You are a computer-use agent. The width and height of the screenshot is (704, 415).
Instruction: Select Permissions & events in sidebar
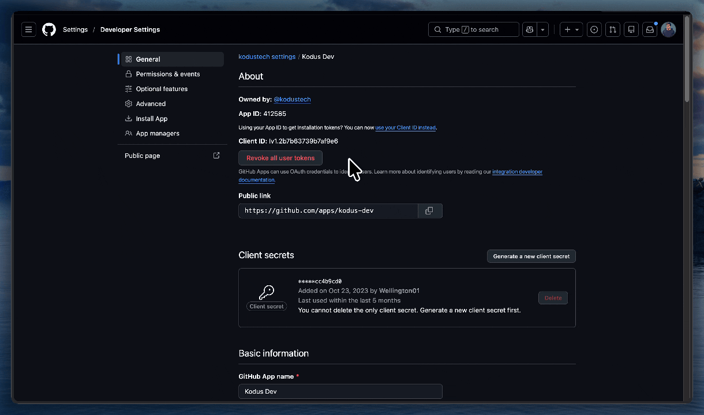pos(167,74)
